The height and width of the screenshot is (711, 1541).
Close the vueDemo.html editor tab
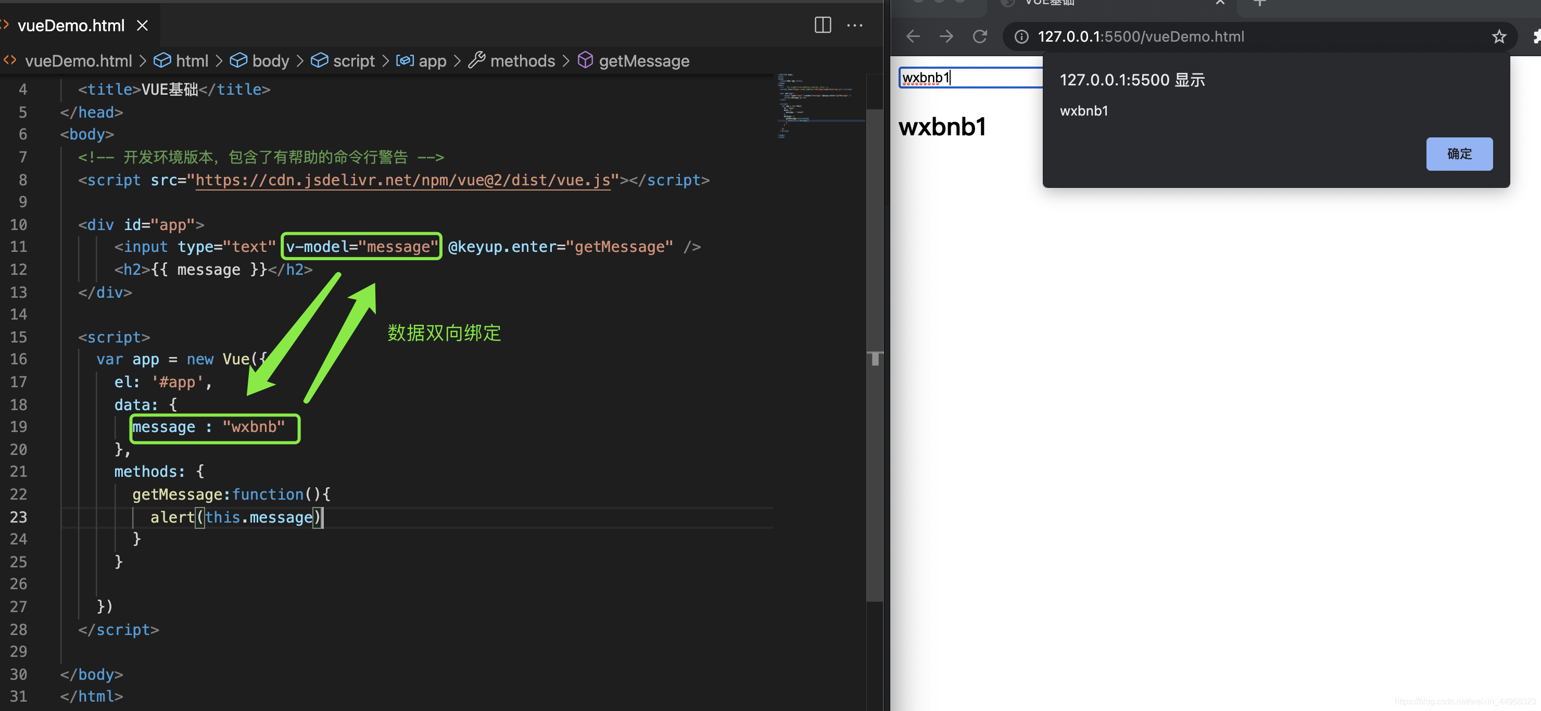[x=142, y=26]
